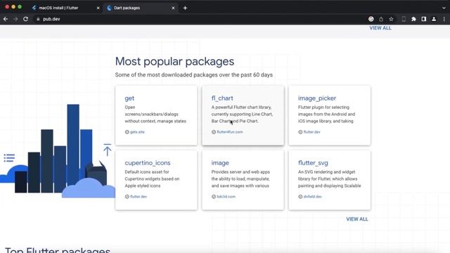450x253 pixels.
Task: Close the Dart packages tab
Action: pos(173,8)
